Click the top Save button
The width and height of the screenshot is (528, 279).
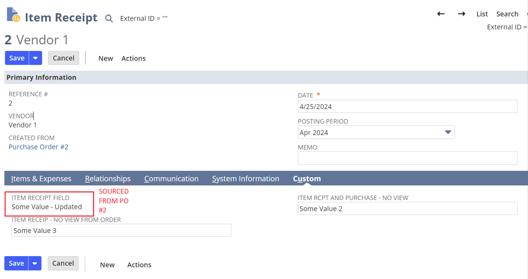point(17,58)
